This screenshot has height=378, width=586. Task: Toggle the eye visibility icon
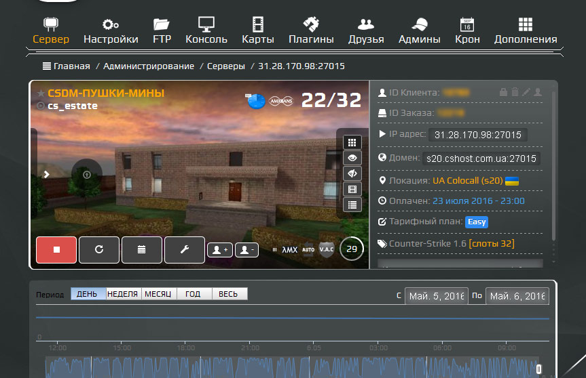352,158
